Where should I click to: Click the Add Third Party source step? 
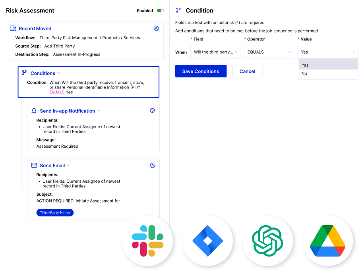60,46
